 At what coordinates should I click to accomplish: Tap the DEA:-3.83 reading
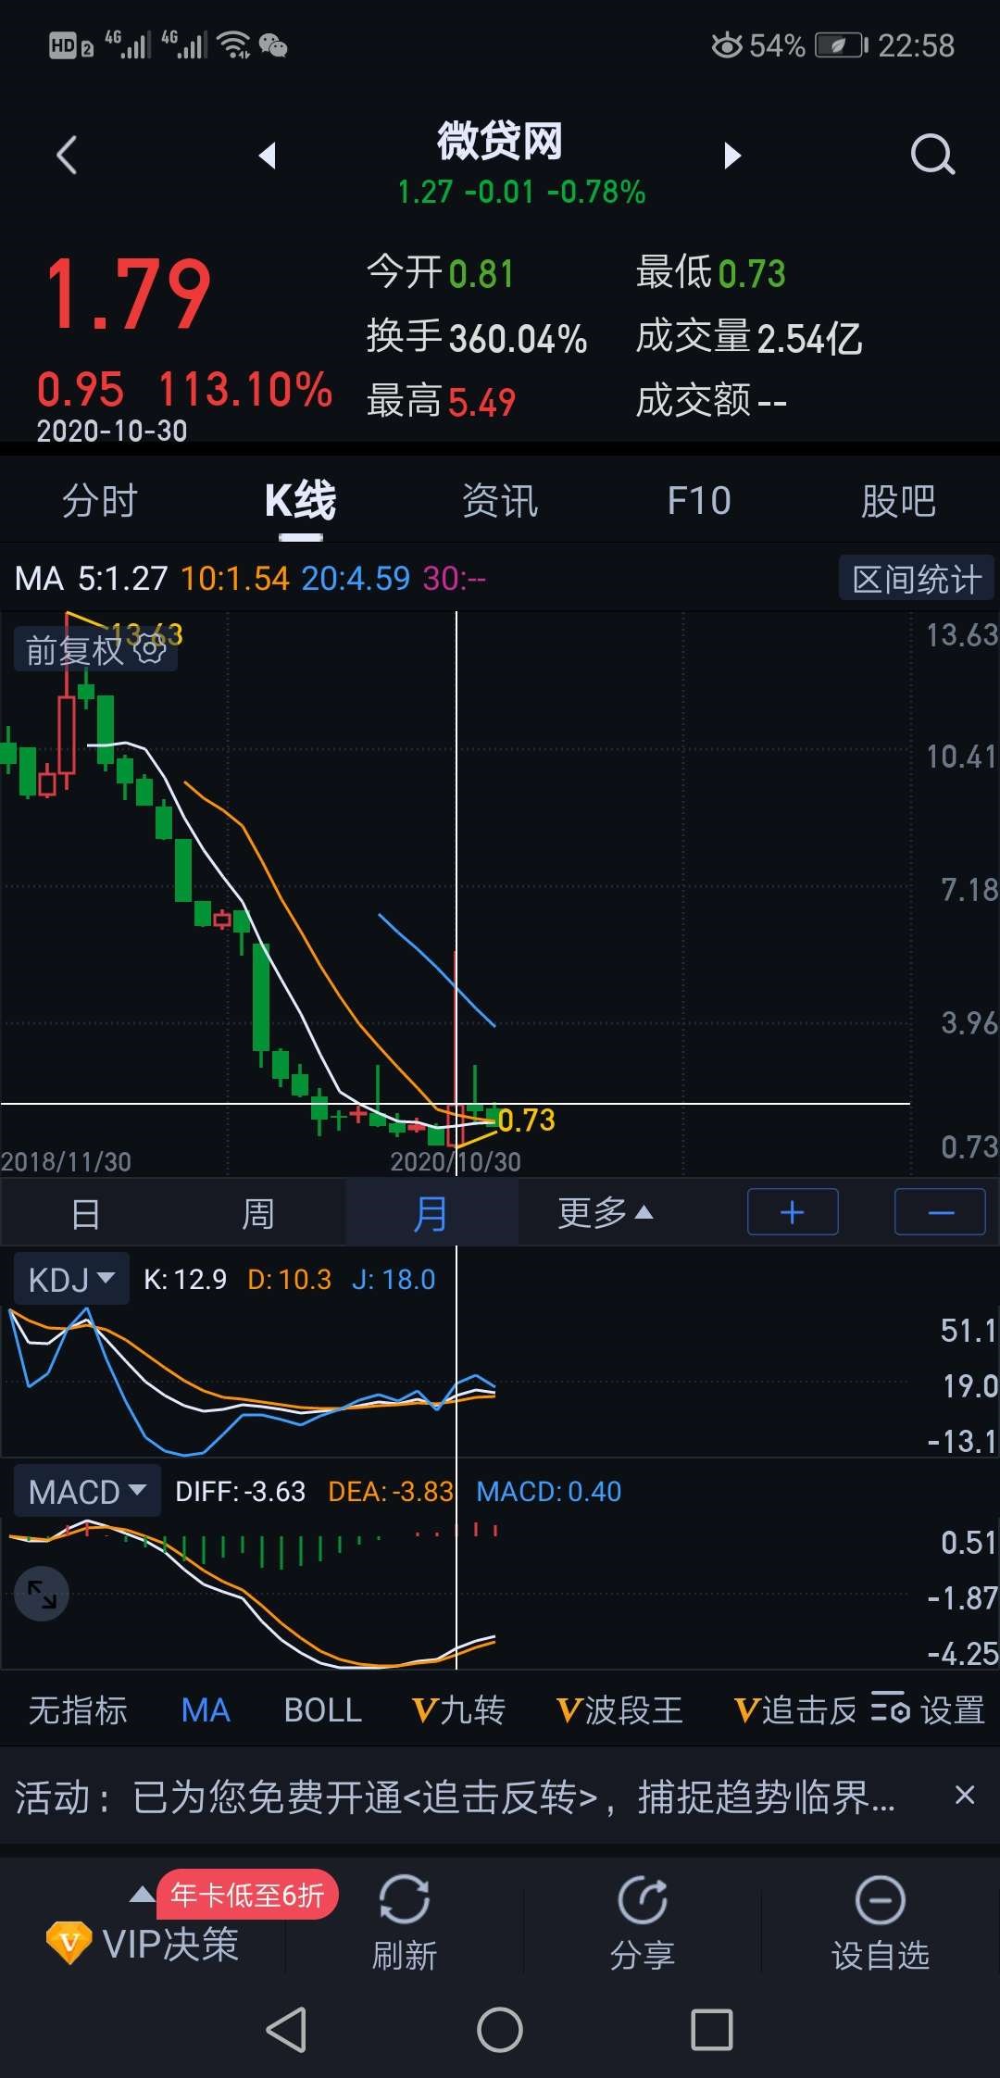point(391,1491)
